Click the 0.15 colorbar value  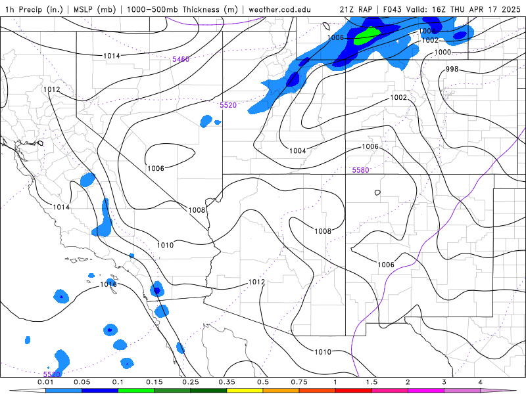click(155, 382)
